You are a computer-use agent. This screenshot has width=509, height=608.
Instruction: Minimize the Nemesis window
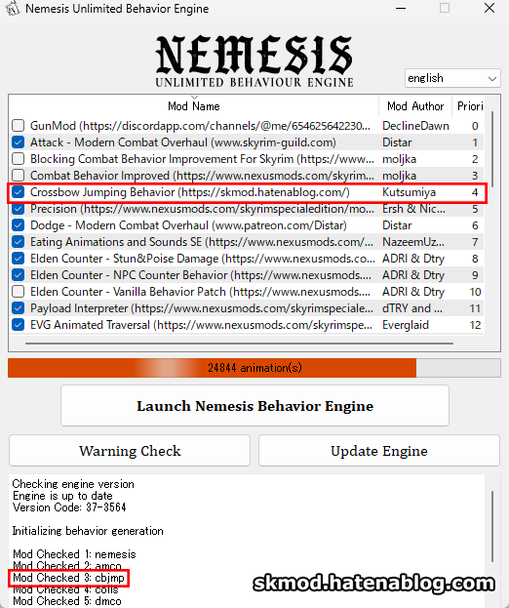pos(401,8)
